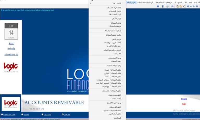Expand the الأصناف submenu arrow
This screenshot has width=200, height=120.
tap(91, 3)
